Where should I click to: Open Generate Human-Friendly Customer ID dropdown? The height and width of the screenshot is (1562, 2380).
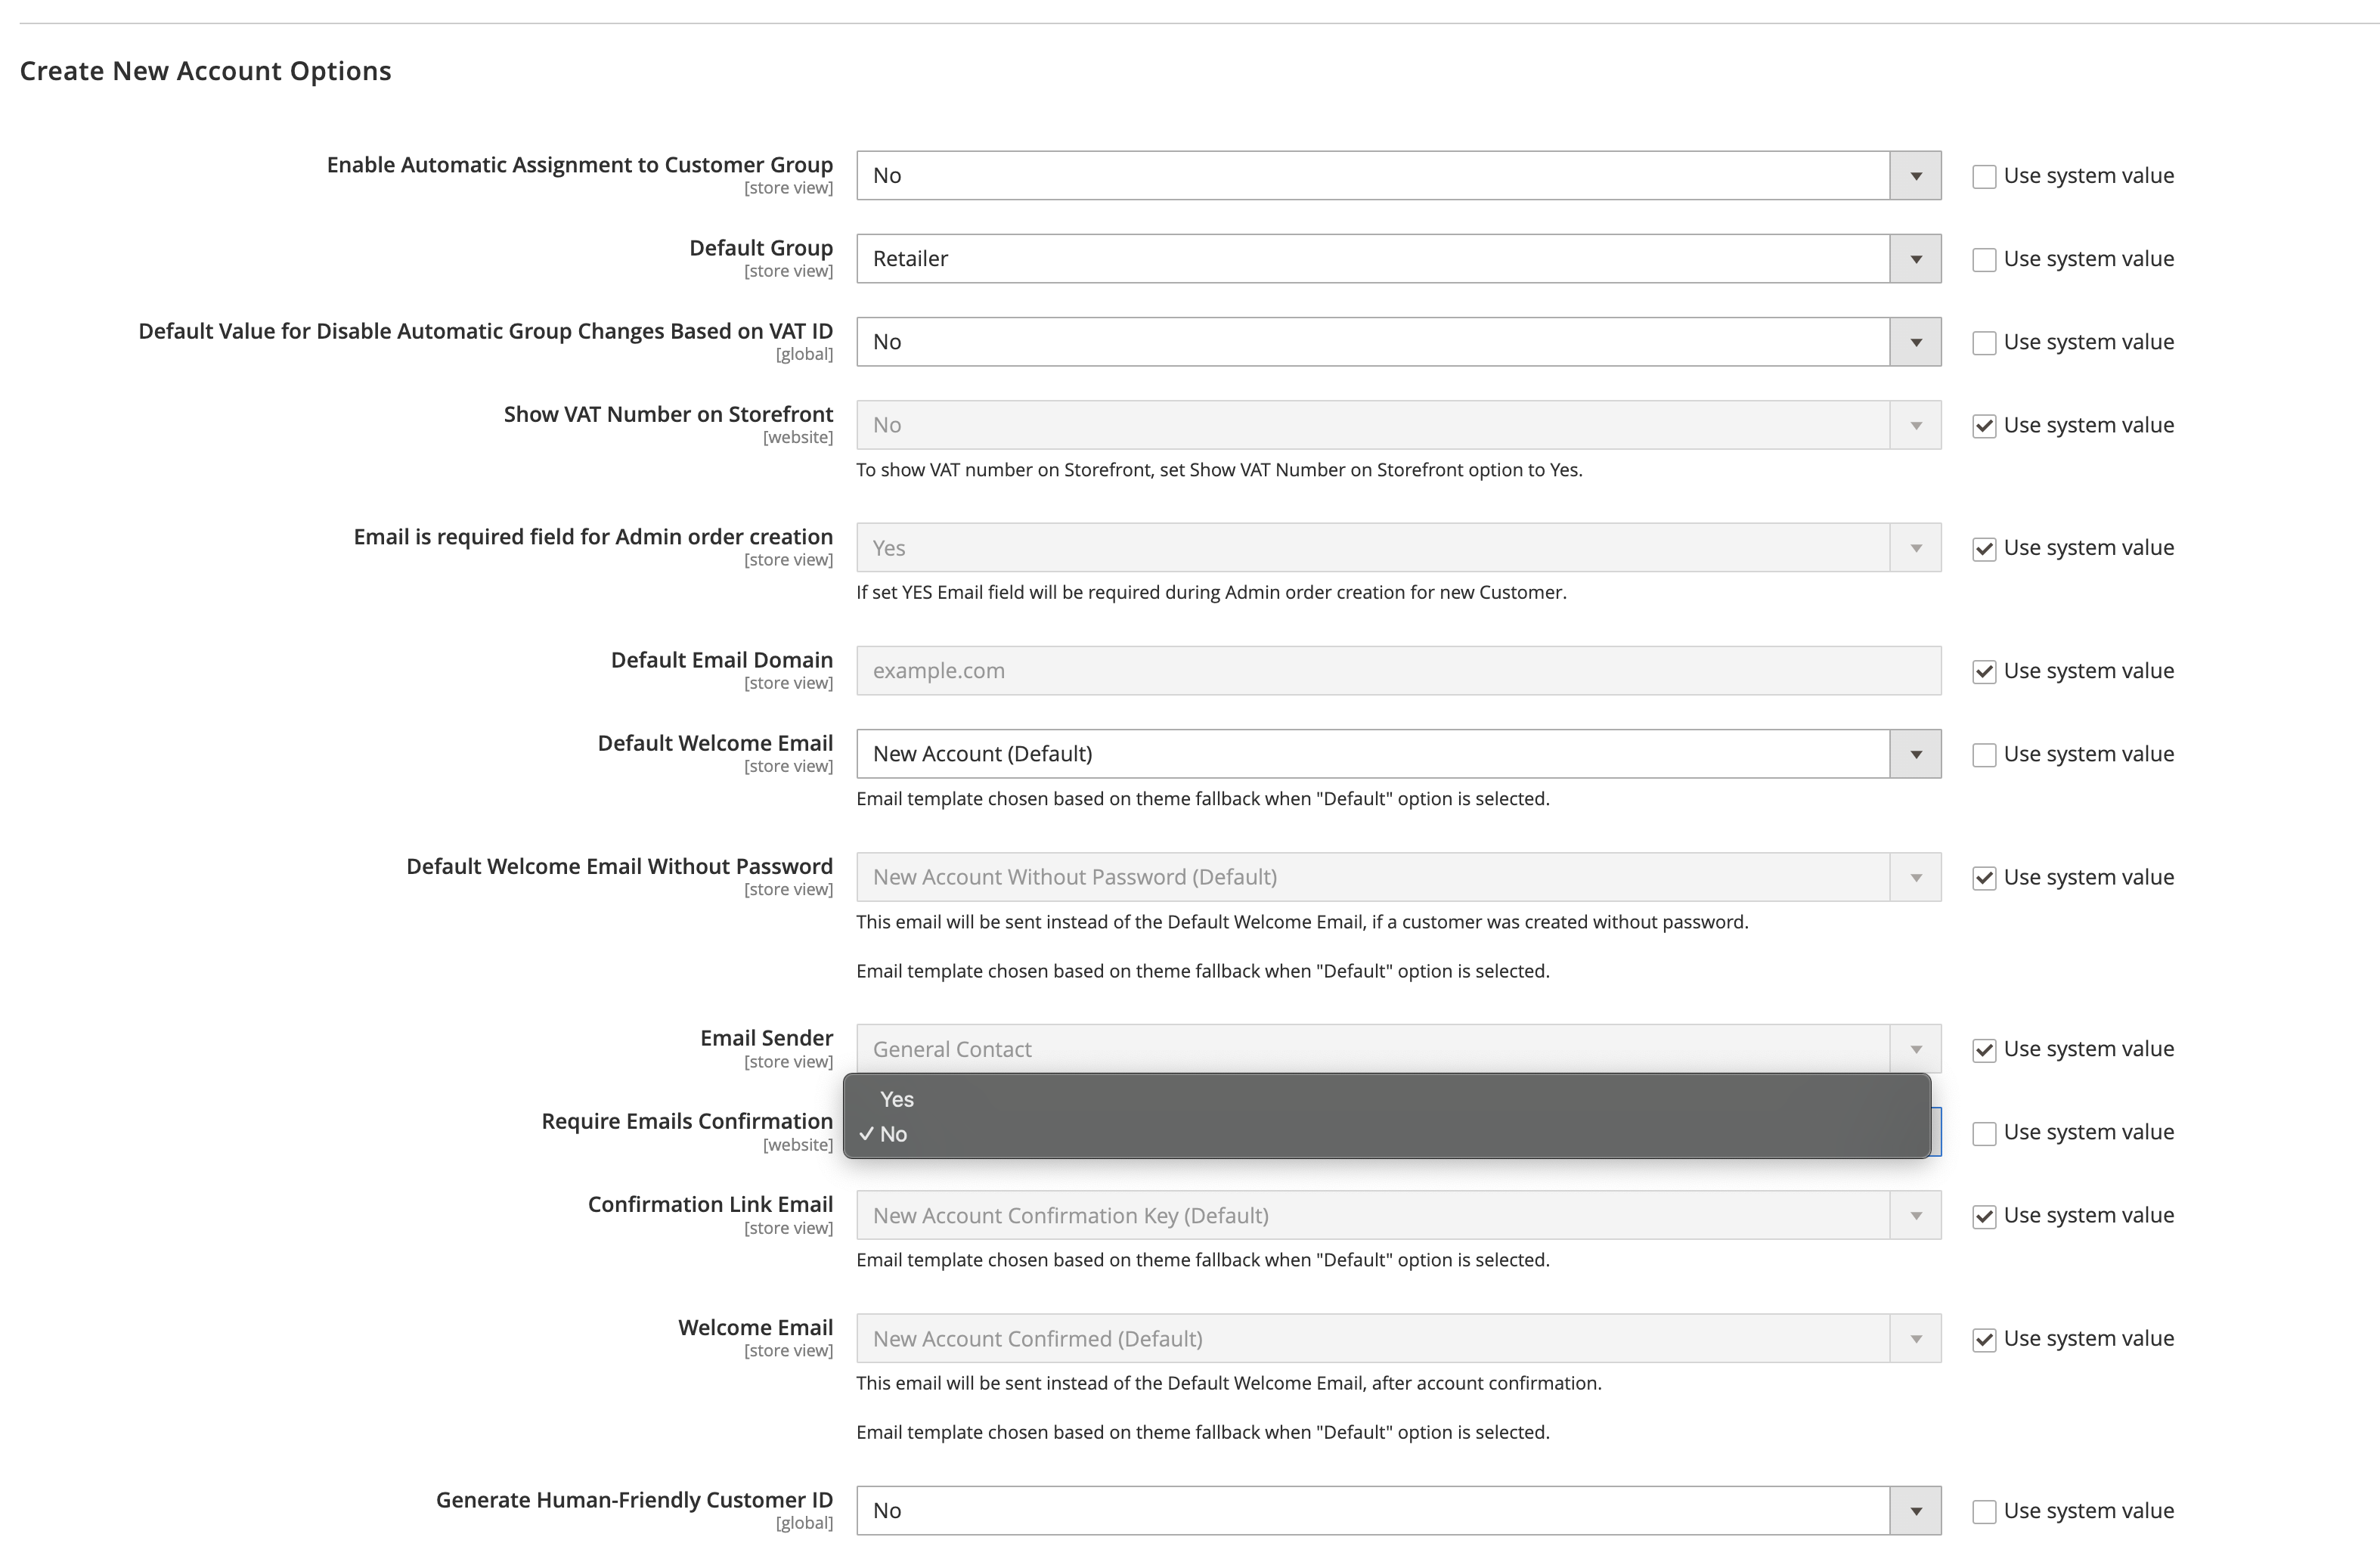[x=1915, y=1511]
